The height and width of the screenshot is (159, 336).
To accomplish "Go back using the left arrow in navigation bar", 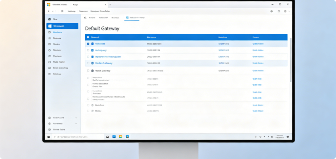I will 49,11.
